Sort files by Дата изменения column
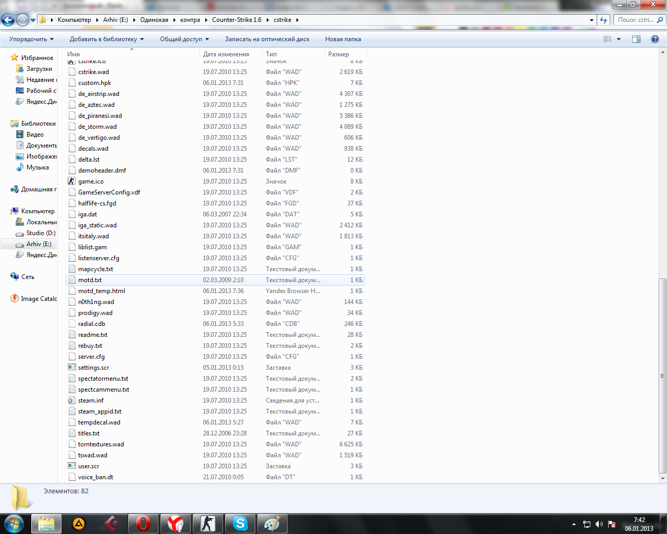The image size is (667, 534). pyautogui.click(x=231, y=54)
